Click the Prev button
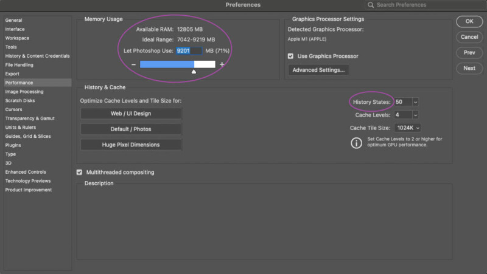The image size is (487, 274). [469, 52]
